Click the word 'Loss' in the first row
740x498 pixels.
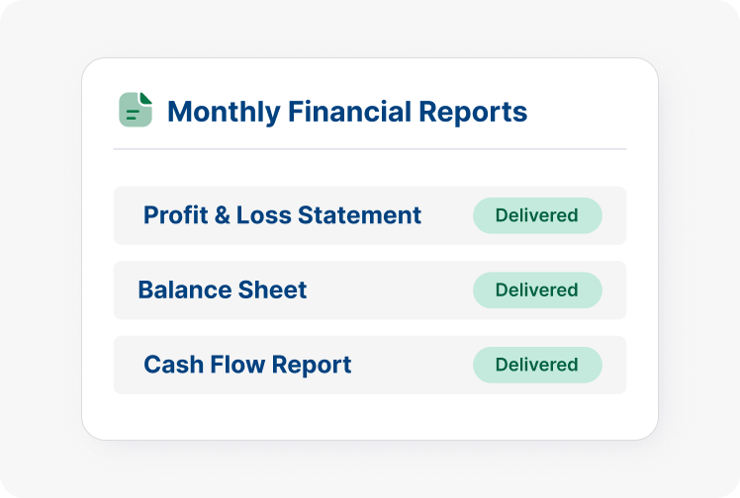(x=266, y=215)
